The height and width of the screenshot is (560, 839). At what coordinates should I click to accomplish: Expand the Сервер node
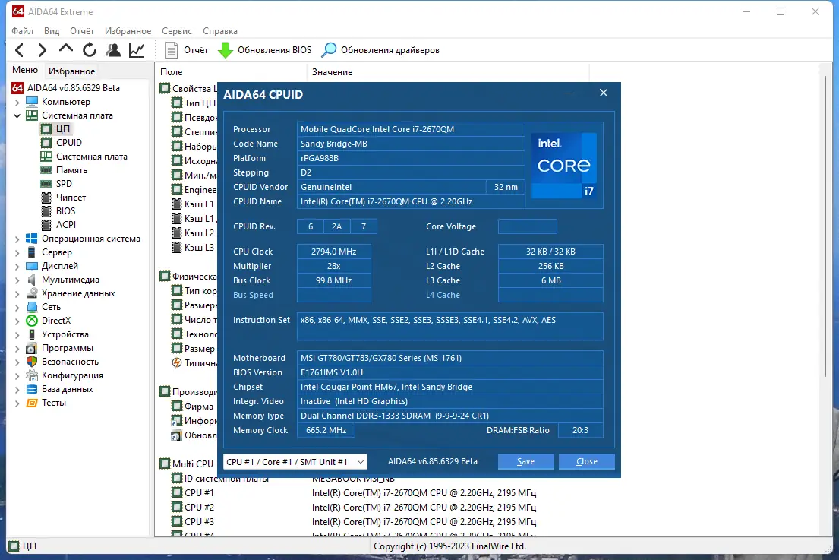pyautogui.click(x=17, y=253)
